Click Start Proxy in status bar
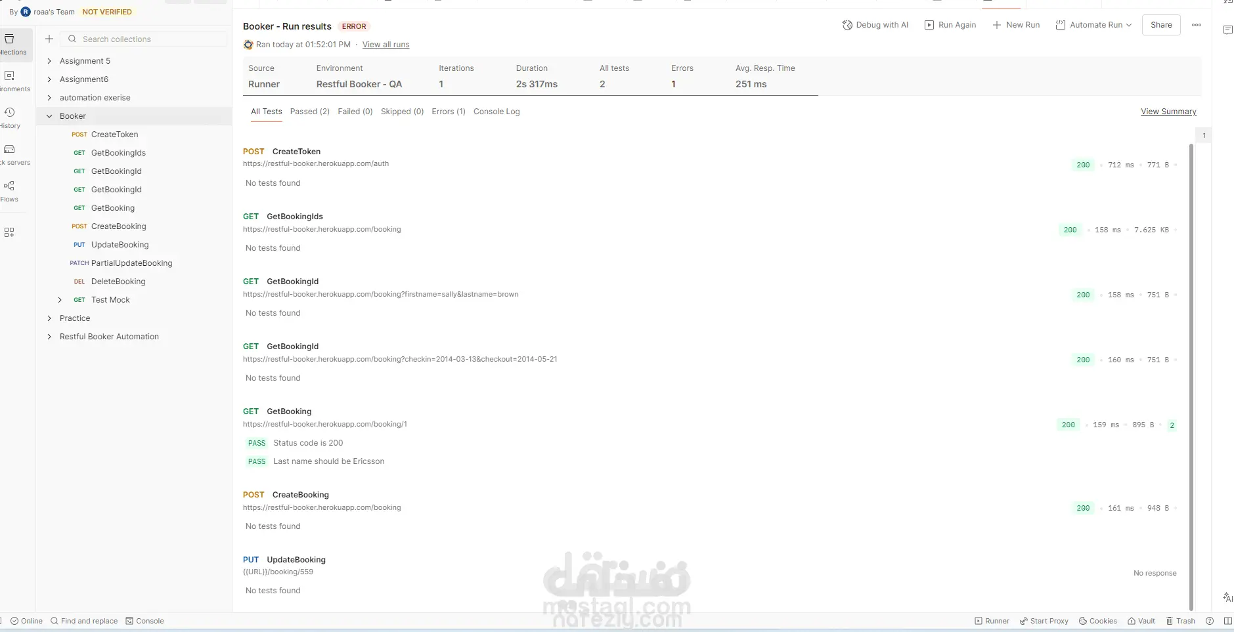The width and height of the screenshot is (1234, 632). [1044, 621]
